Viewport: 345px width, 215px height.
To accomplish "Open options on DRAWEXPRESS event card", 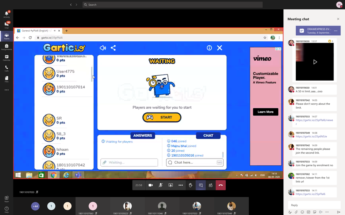I will click(336, 31).
